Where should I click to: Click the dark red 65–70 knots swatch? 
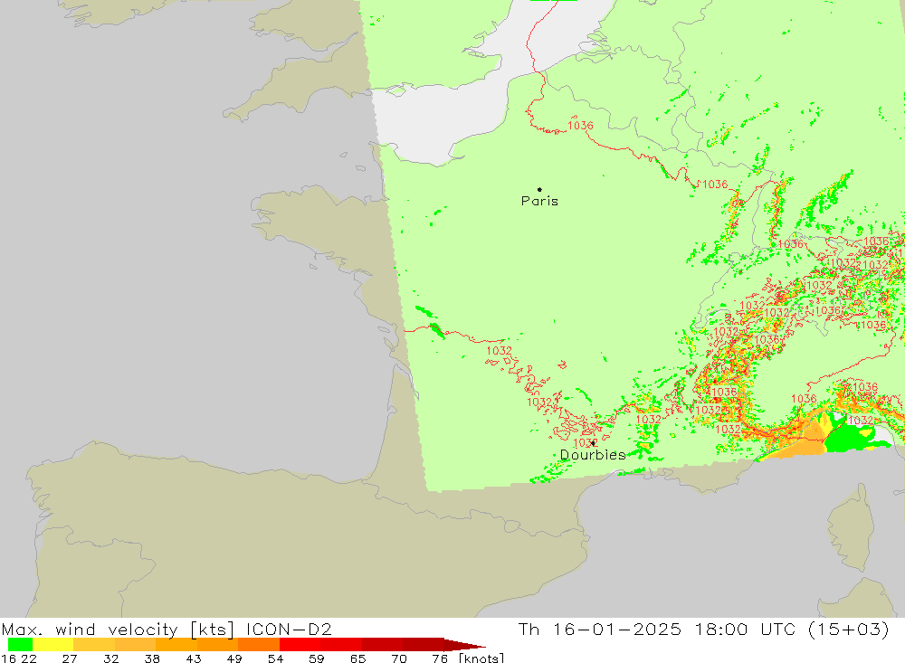click(382, 645)
